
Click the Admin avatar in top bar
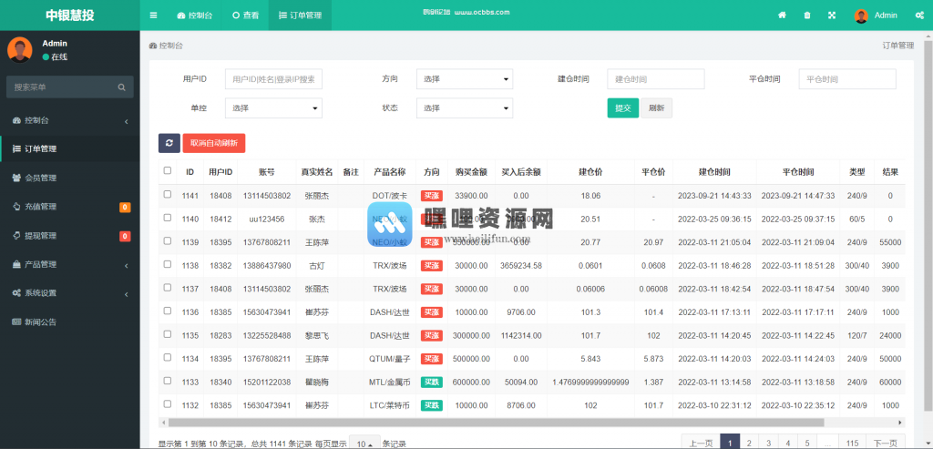[x=861, y=16]
